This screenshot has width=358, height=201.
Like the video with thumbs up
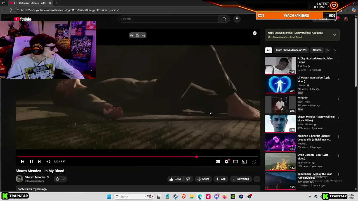tap(175, 179)
